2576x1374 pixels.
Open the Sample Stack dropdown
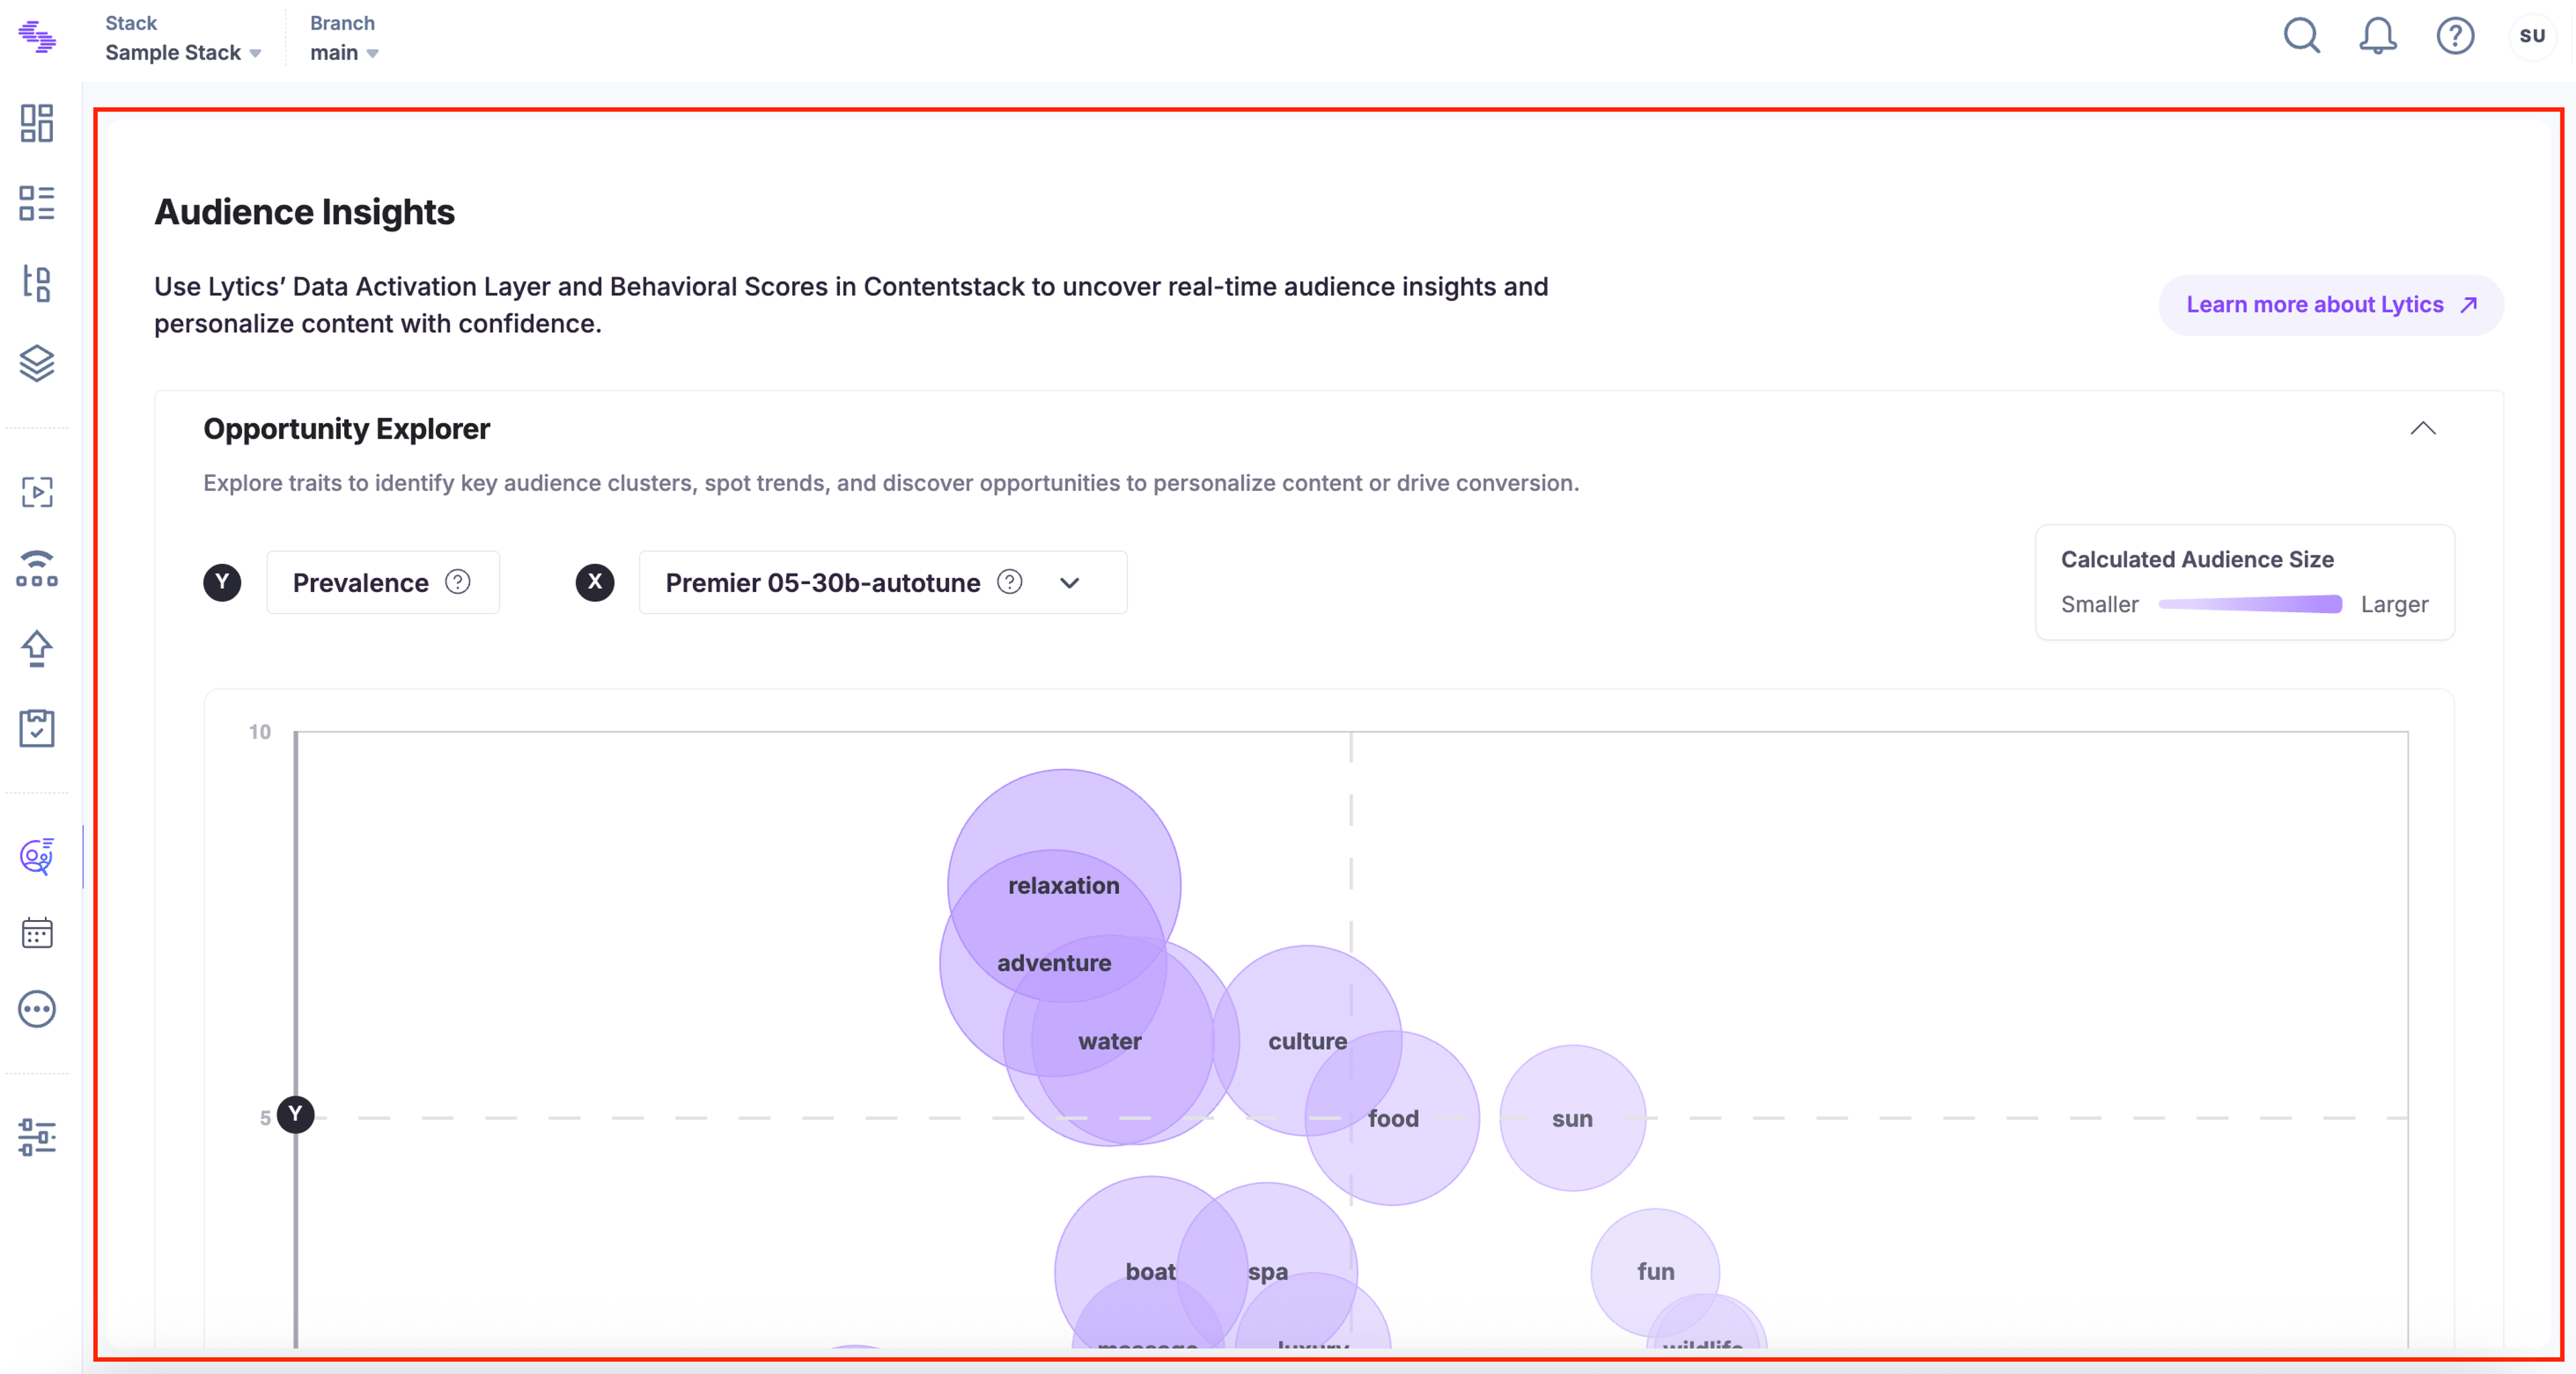183,52
